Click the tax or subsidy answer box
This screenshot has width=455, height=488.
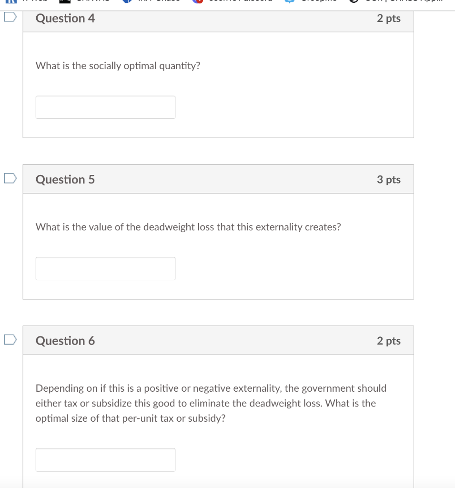[105, 459]
